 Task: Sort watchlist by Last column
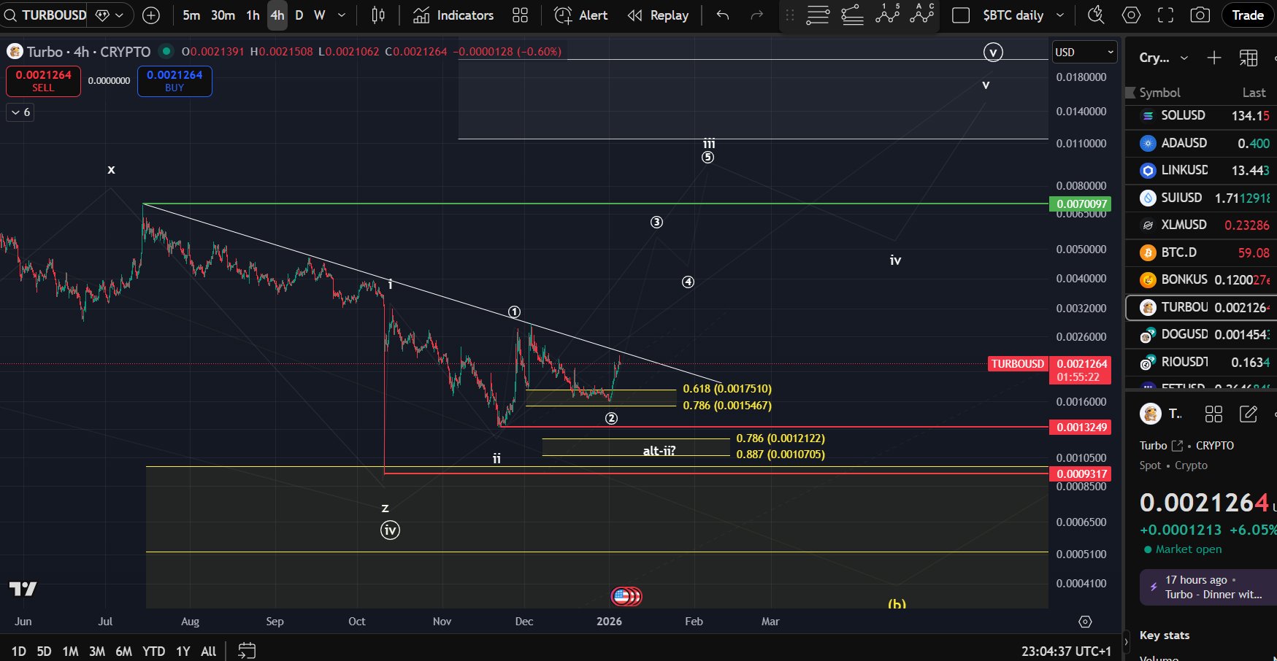tap(1254, 93)
